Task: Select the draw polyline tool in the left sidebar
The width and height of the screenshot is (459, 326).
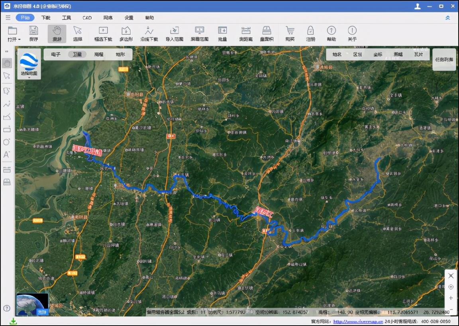Action: point(7,104)
